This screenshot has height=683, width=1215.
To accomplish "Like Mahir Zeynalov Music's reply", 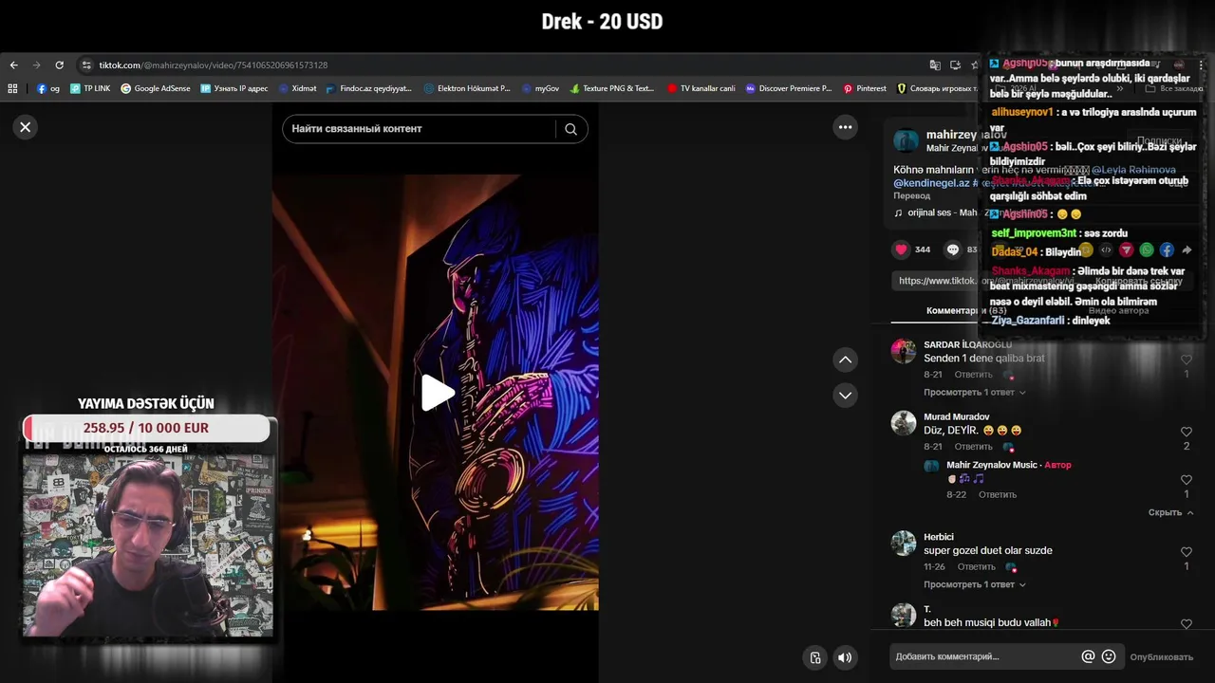I will [1186, 480].
